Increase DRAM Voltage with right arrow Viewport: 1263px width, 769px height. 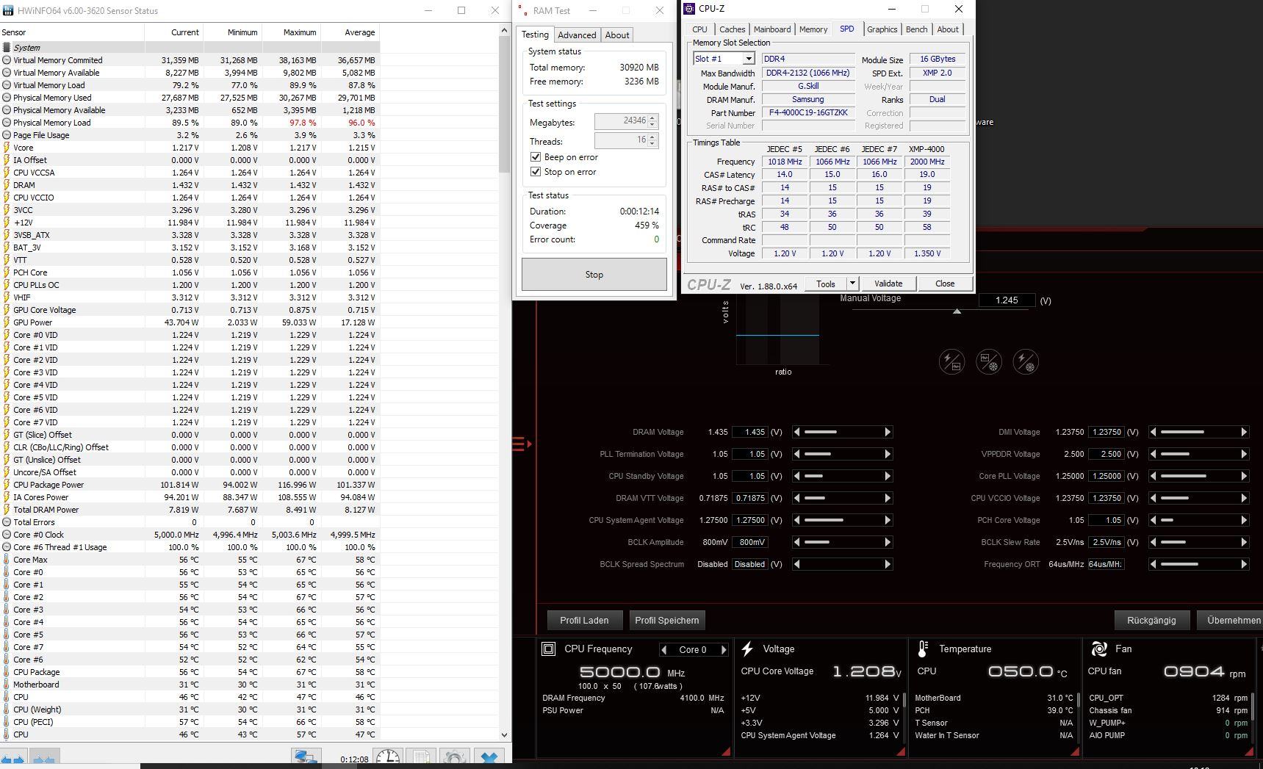click(888, 432)
